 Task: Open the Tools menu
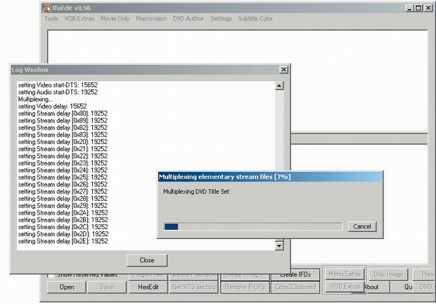click(x=51, y=19)
